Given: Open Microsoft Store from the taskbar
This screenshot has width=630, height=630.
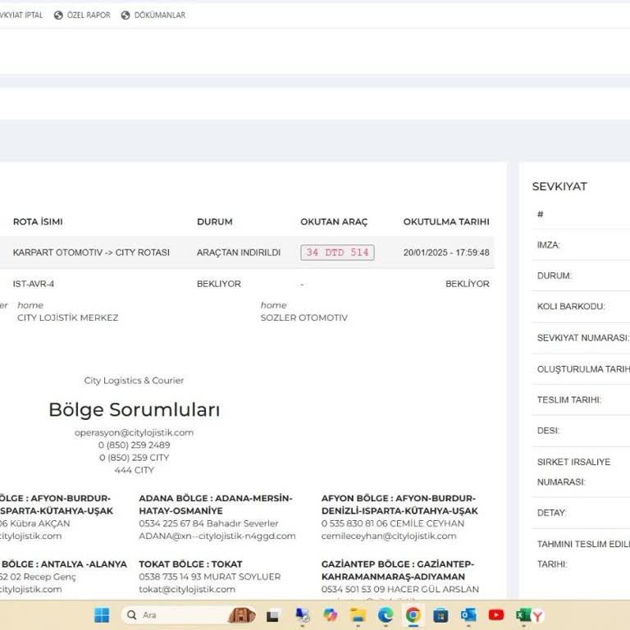Looking at the screenshot, I should point(441,615).
